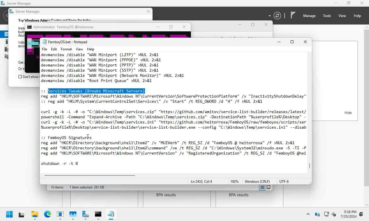
Task: Click the vertical scrollbar thumb in Notepad
Action: click(x=310, y=166)
